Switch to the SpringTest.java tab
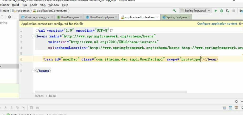The image size is (243, 115). click(x=176, y=17)
